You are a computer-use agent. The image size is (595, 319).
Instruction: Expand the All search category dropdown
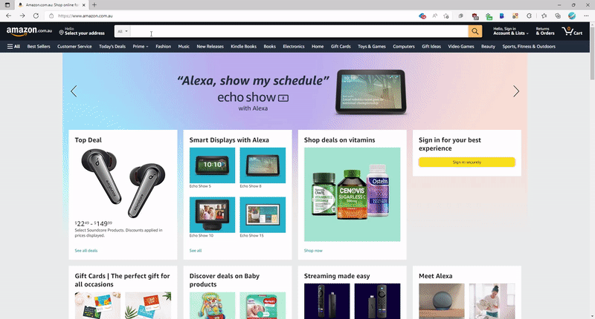coord(123,31)
